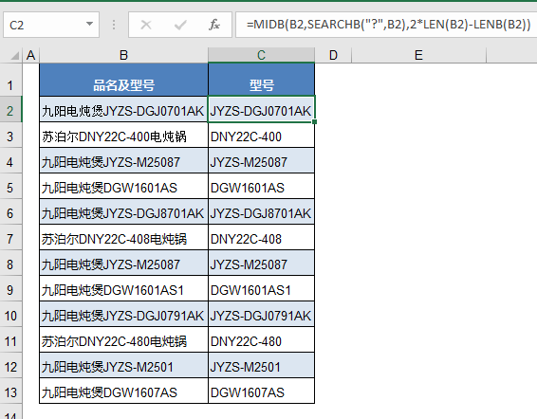Click into the MIDB formula bar text
The width and height of the screenshot is (537, 419).
coord(388,25)
